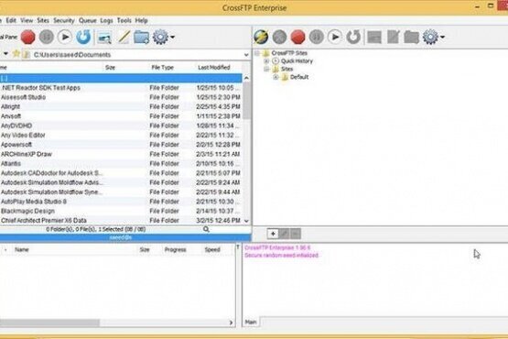
Task: Click the edit site icon next to plus
Action: click(284, 234)
